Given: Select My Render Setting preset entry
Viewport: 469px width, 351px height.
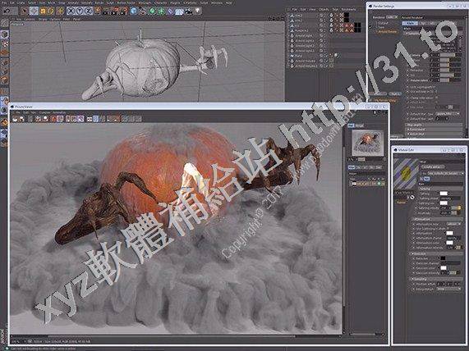Looking at the screenshot, I should pos(385,100).
